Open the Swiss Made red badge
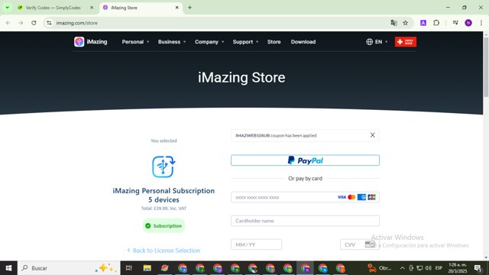Image resolution: width=489 pixels, height=275 pixels. coord(406,42)
